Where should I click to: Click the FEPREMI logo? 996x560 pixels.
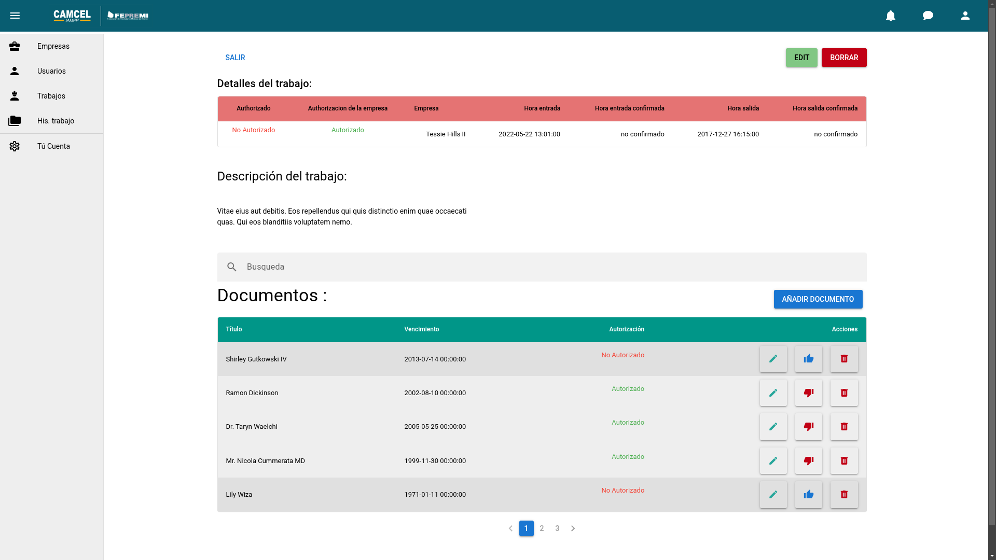point(128,16)
